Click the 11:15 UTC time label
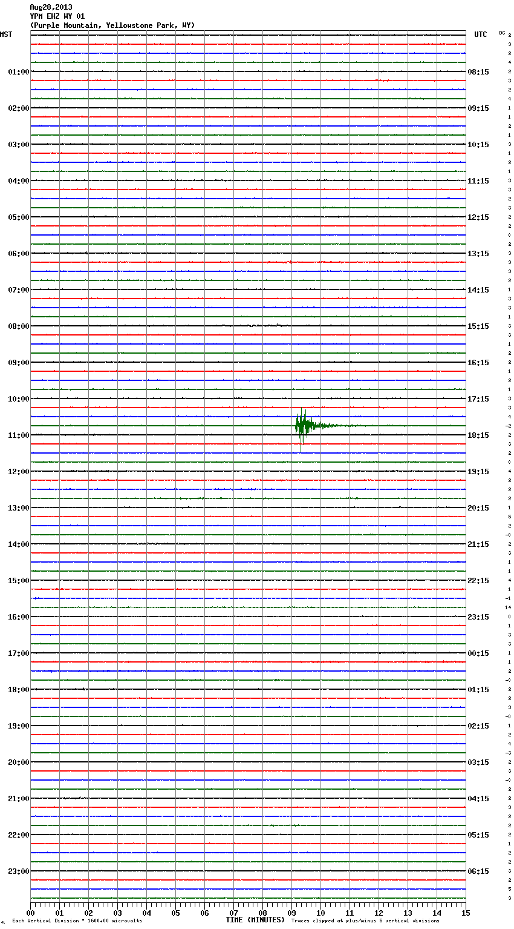The width and height of the screenshot is (514, 929). pyautogui.click(x=478, y=181)
